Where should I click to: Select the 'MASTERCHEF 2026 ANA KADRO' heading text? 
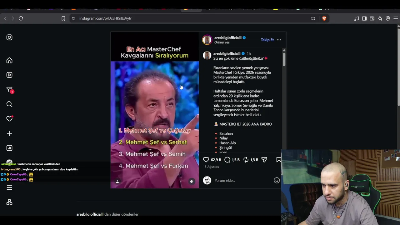coord(246,124)
